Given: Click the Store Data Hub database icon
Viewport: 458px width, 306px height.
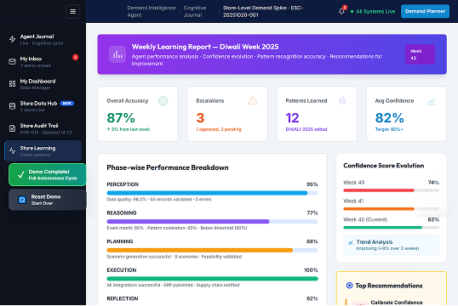Looking at the screenshot, I should (12, 106).
